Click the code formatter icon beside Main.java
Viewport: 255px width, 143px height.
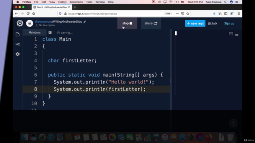(50, 33)
